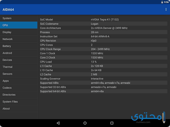Select the Supported ABIs label
The image size is (170, 127).
(x=49, y=83)
